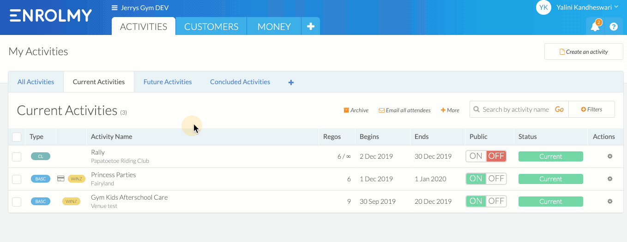Open the gear actions for Rally
This screenshot has width=627, height=242.
tap(610, 156)
